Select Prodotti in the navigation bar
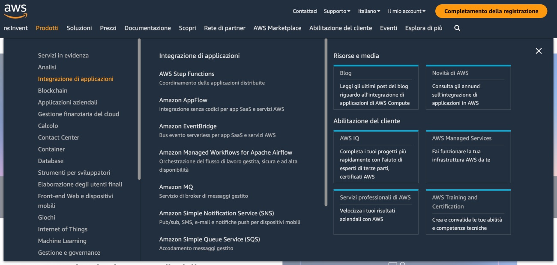The height and width of the screenshot is (265, 557). pyautogui.click(x=47, y=28)
